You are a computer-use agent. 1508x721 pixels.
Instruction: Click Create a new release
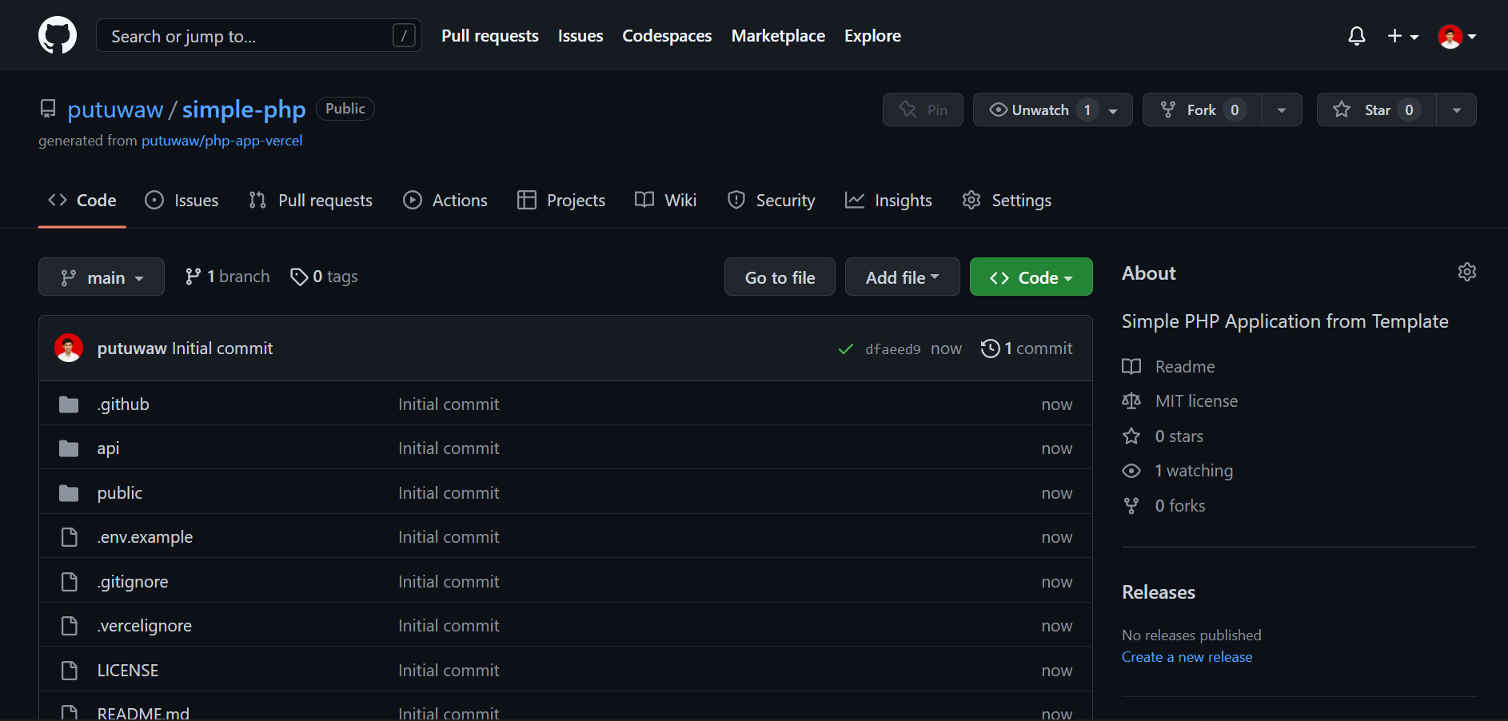click(1187, 657)
